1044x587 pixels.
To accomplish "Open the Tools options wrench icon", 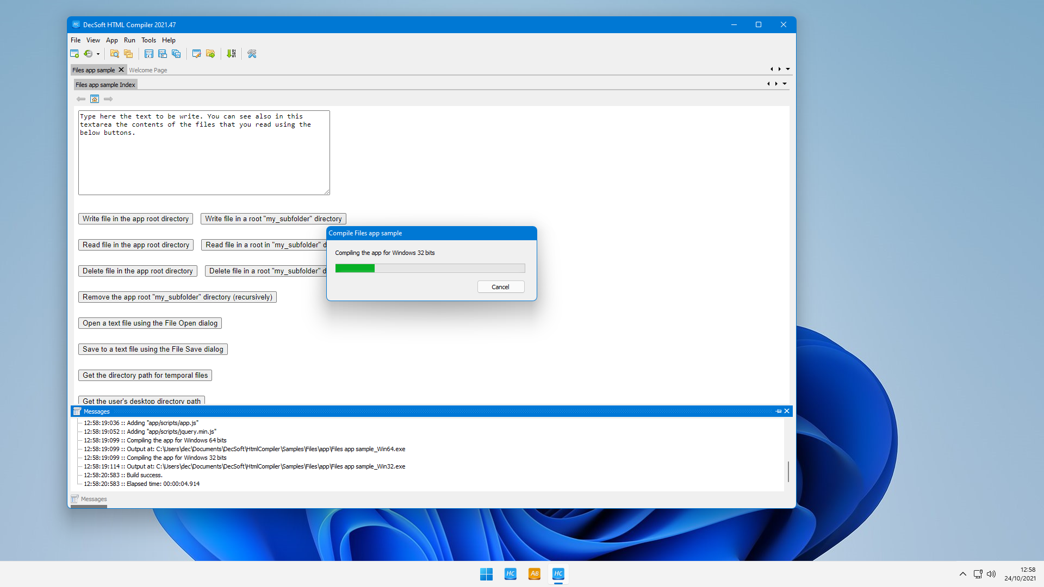I will coord(251,54).
